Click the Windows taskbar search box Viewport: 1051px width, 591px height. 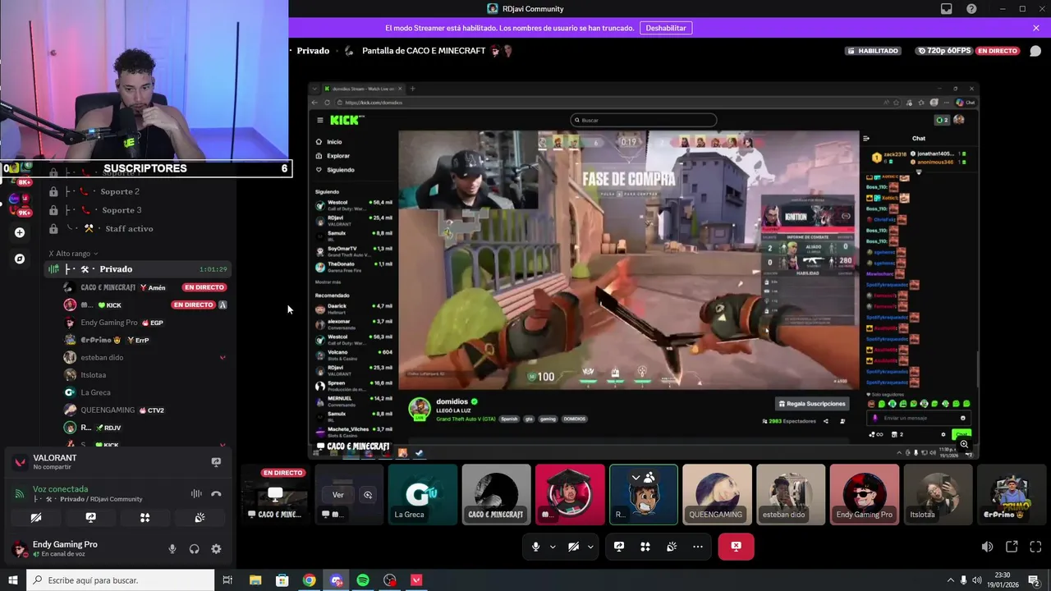point(121,580)
